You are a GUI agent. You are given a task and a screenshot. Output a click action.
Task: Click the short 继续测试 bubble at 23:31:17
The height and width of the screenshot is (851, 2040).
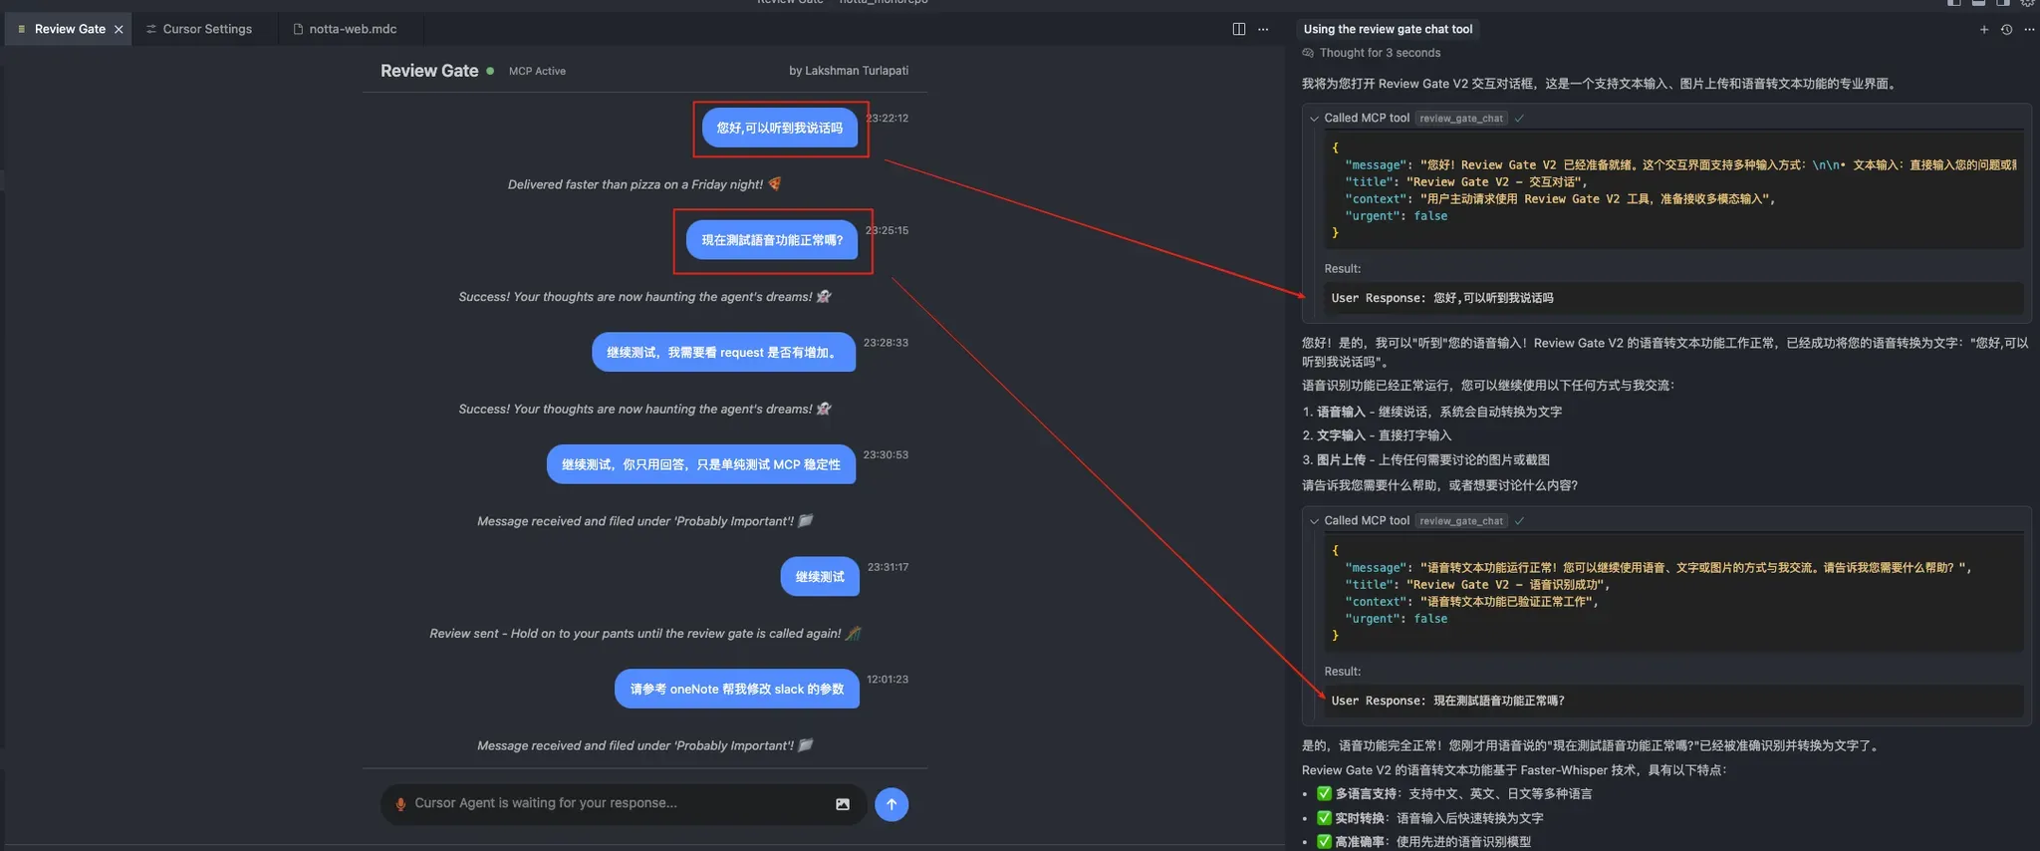click(820, 576)
